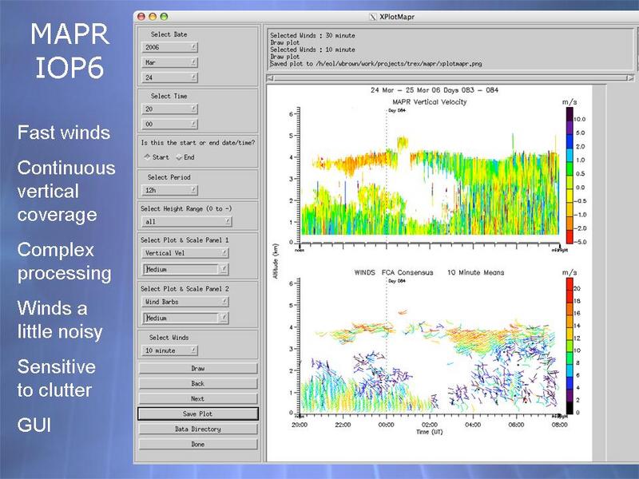Screen dimensions: 639x479
Task: Click the Save Plot button
Action: 197,414
